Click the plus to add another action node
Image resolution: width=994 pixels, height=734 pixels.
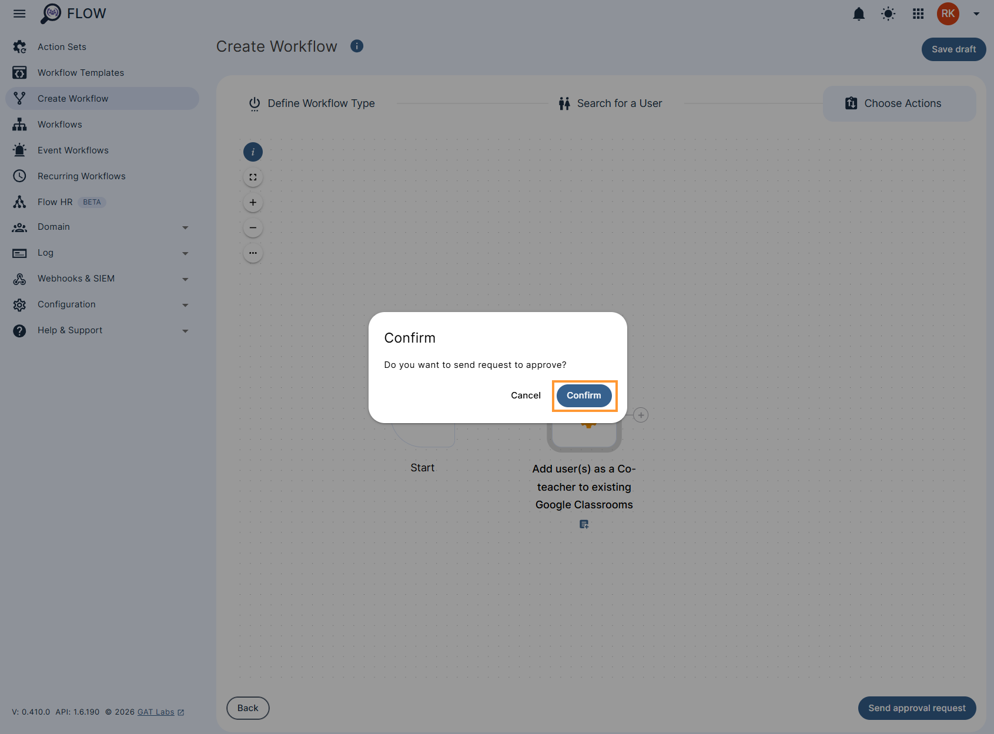click(x=640, y=415)
